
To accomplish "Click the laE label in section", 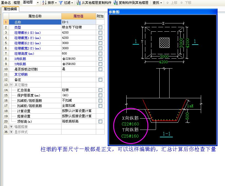I will click(190, 106).
